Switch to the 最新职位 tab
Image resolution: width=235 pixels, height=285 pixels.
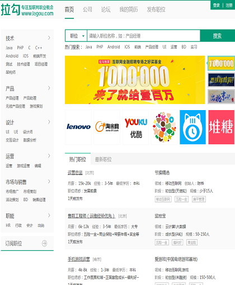click(104, 159)
